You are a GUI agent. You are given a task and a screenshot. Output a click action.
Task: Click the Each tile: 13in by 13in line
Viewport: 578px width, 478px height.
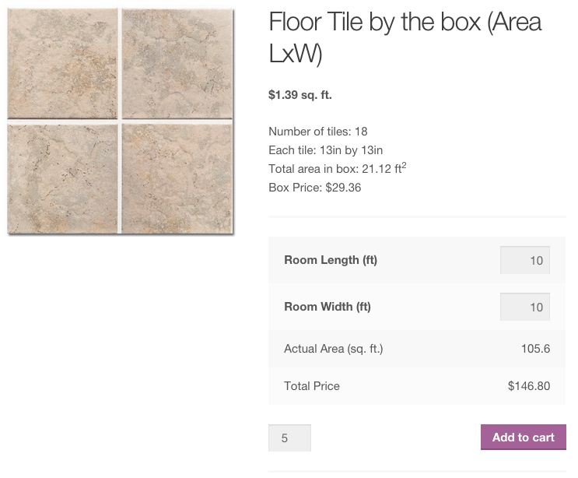[325, 150]
